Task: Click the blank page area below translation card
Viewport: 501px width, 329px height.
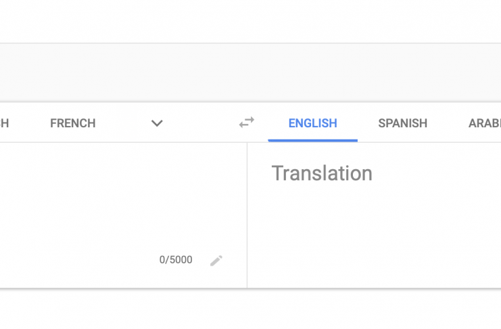Action: (250, 310)
